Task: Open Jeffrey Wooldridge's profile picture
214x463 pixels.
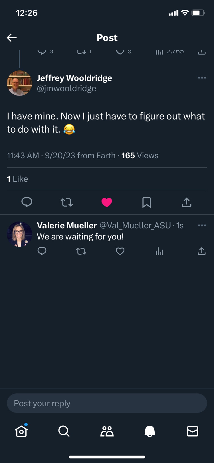Action: coord(20,83)
